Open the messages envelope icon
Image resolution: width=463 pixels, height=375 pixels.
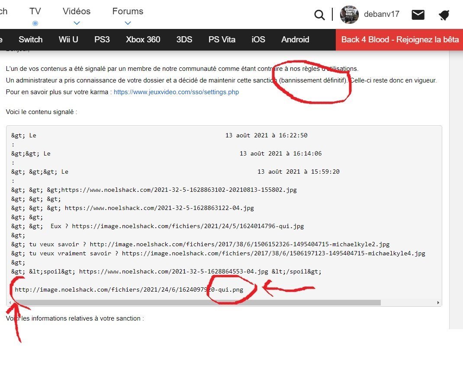coord(418,15)
